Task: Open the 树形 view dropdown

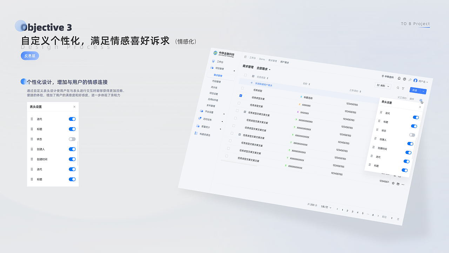Action: click(x=383, y=85)
